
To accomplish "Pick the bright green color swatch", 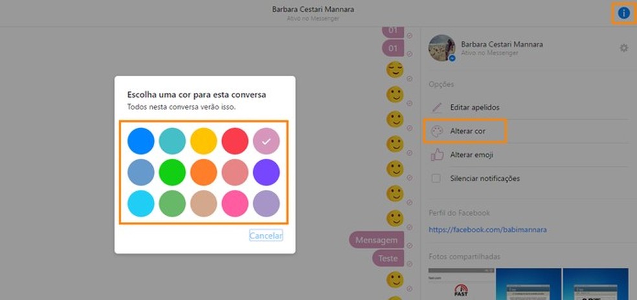I will (172, 172).
